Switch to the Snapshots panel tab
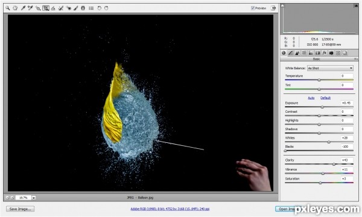The image size is (362, 217). coord(345,53)
